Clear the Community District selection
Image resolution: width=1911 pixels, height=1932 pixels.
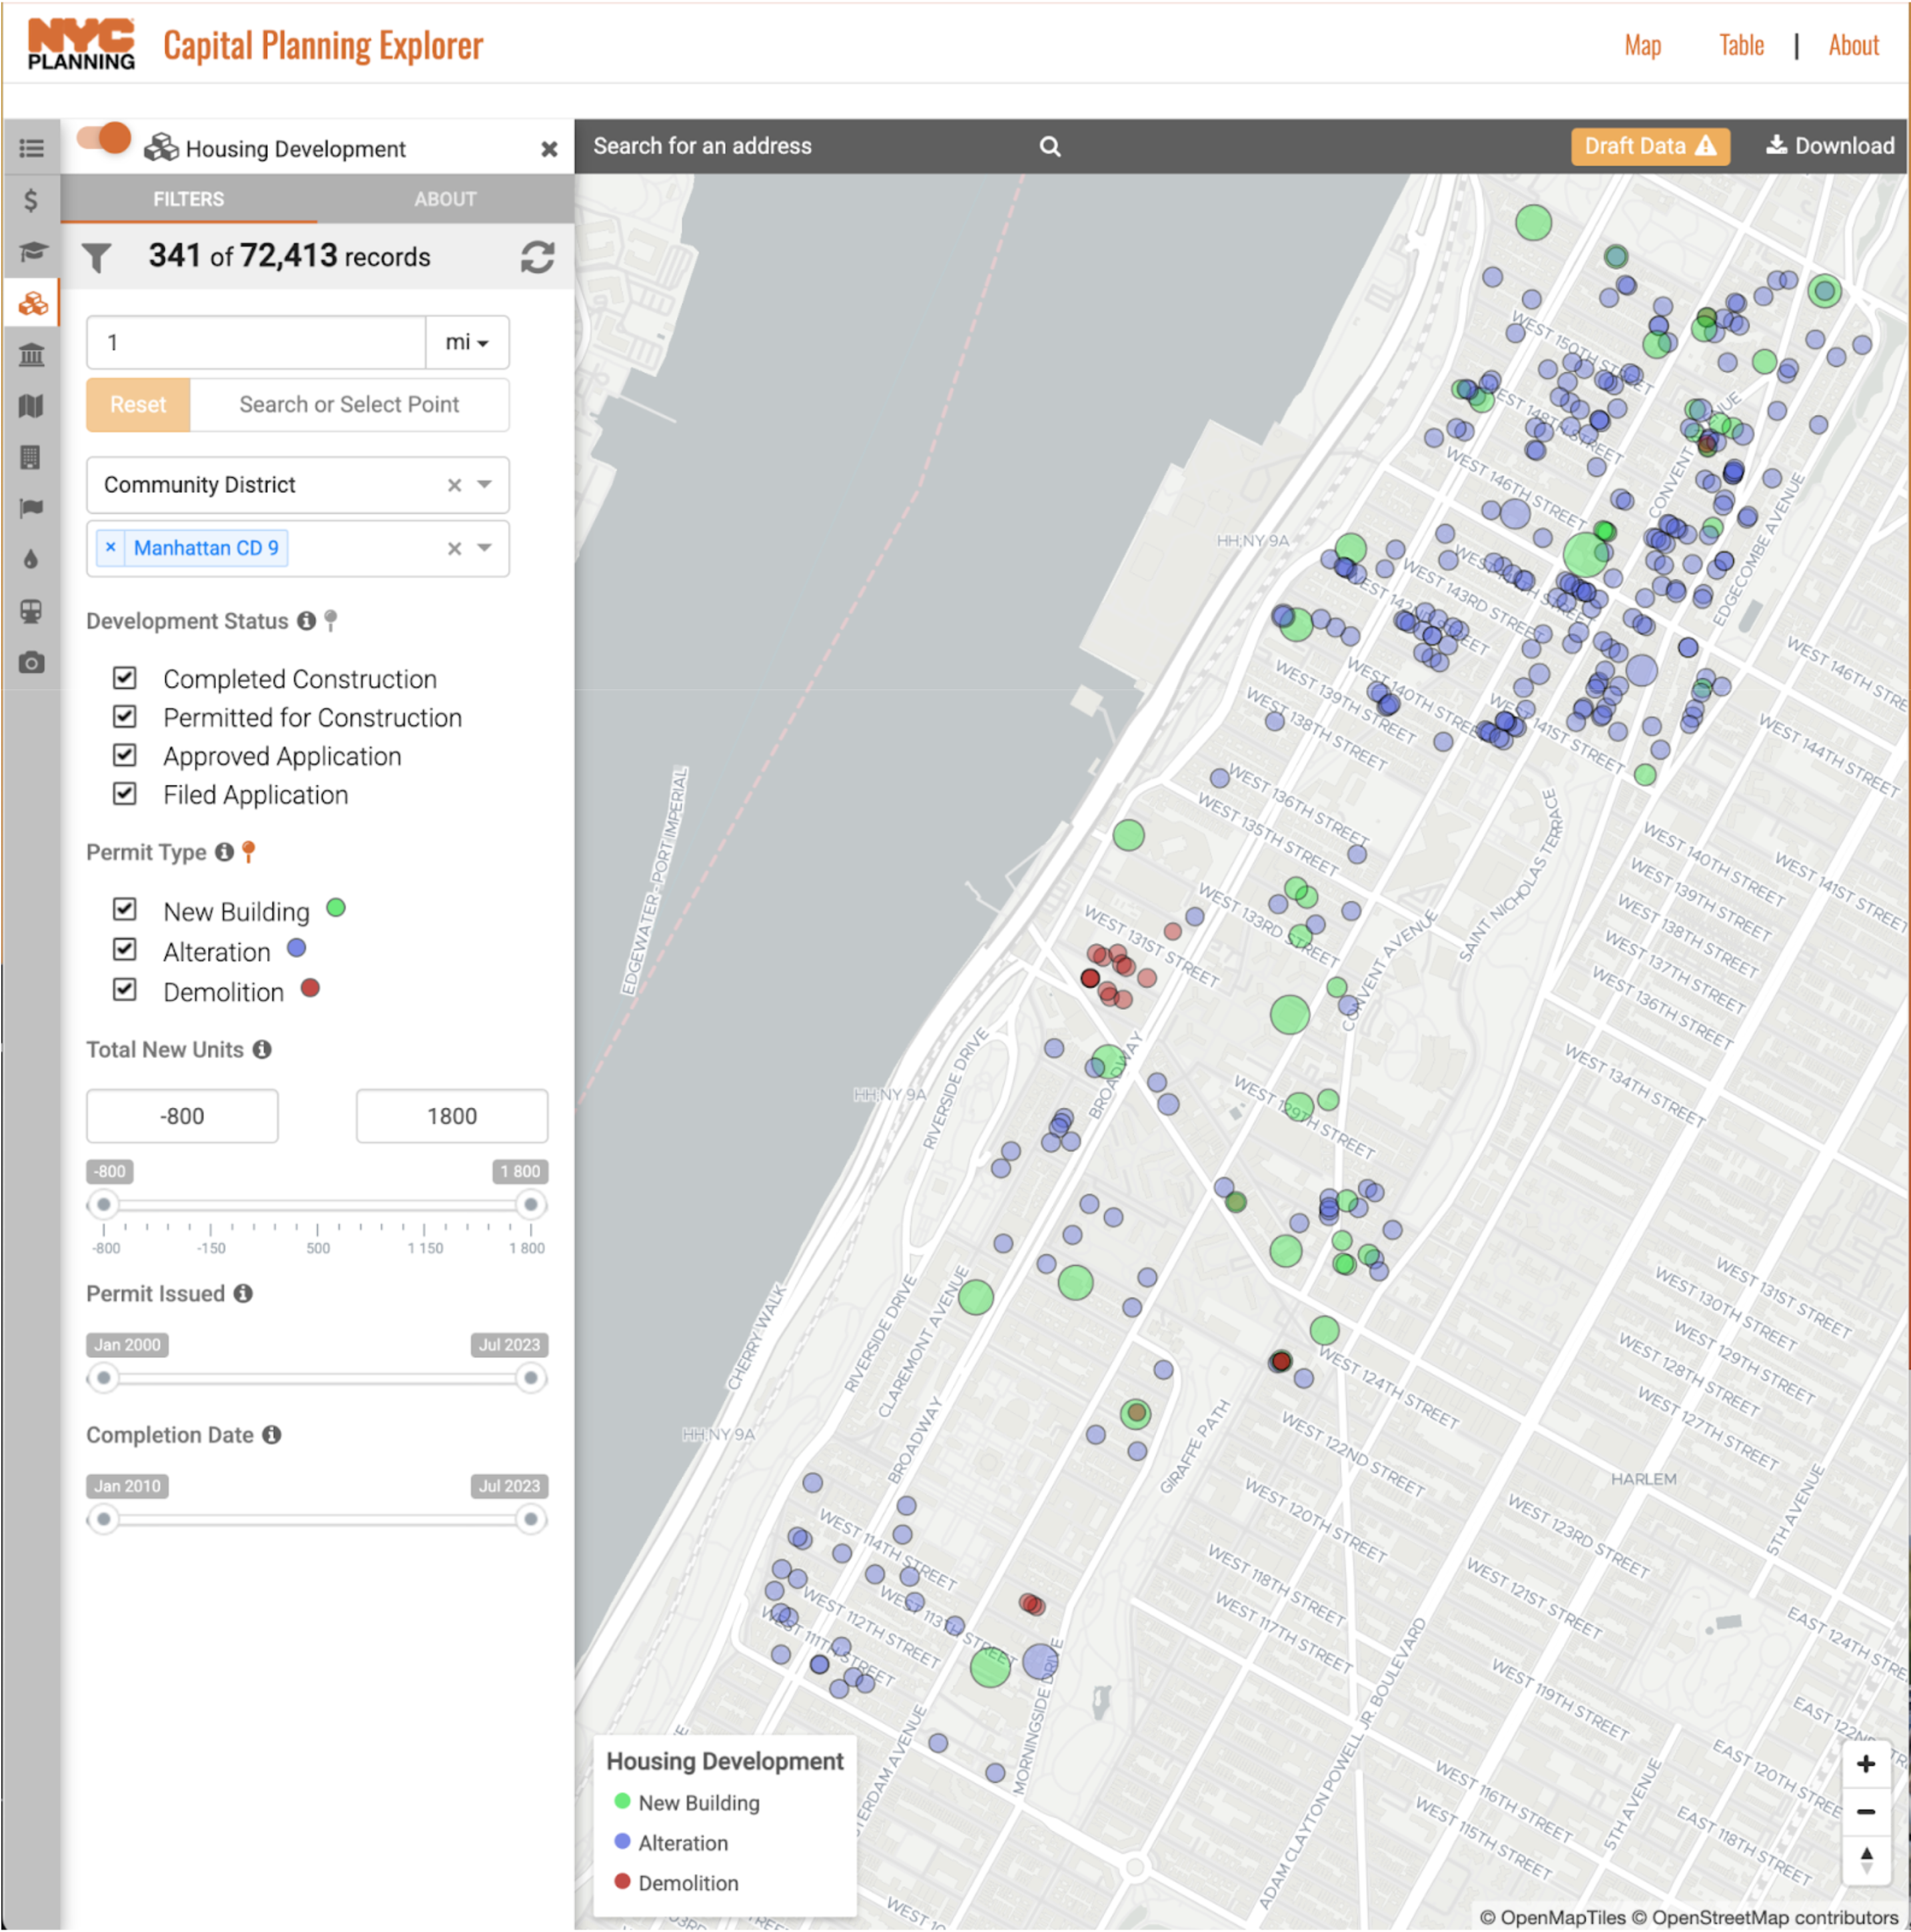coord(454,485)
